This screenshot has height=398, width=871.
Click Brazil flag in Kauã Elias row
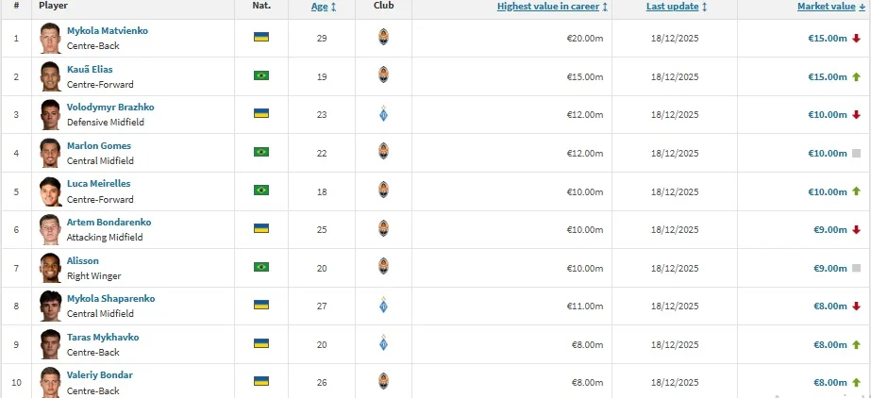coord(261,75)
